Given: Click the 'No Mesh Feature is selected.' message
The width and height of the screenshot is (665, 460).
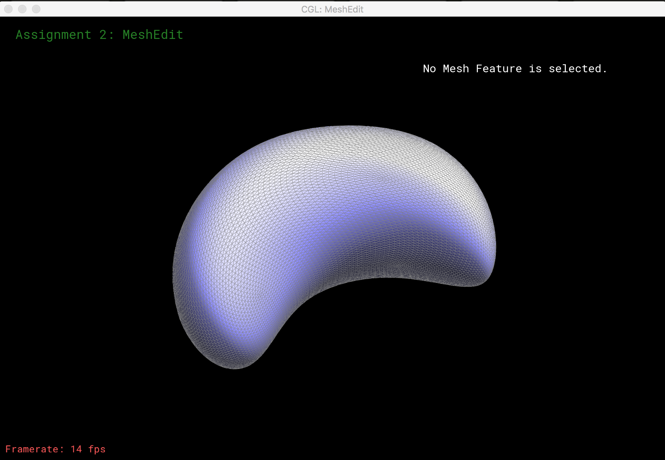Looking at the screenshot, I should [515, 68].
